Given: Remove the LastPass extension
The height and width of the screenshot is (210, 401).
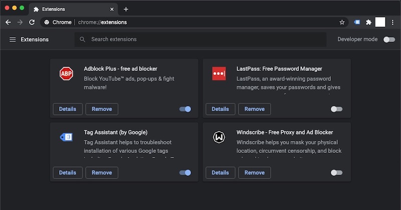Looking at the screenshot, I should coord(254,109).
